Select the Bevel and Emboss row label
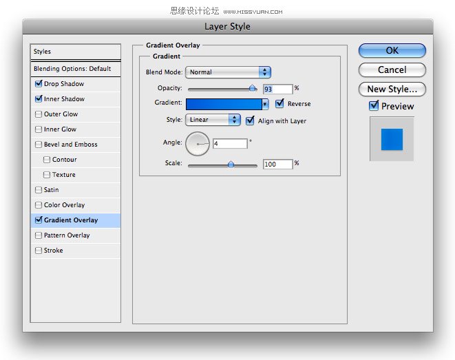Viewport: 455px width, 360px height. tap(70, 145)
